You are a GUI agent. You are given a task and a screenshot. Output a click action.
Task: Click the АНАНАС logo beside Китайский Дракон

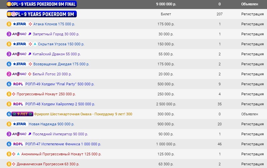pyautogui.click(x=19, y=54)
